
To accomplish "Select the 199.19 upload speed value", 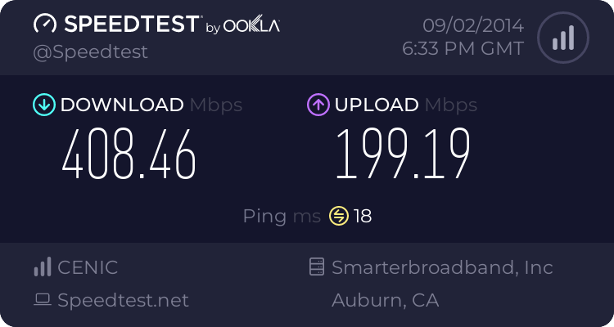I will pyautogui.click(x=403, y=155).
